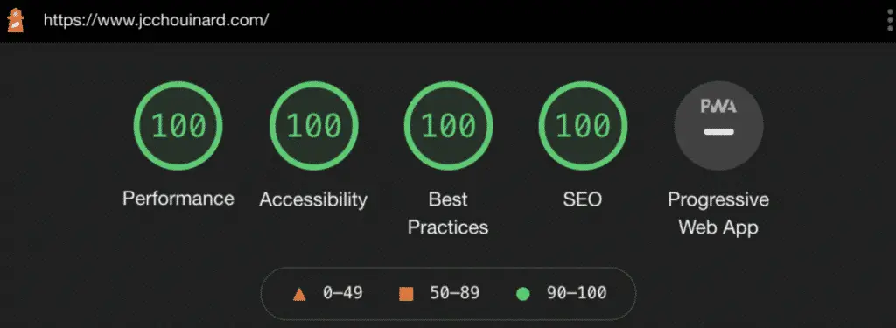The image size is (896, 328).
Task: Select the Performance score gauge circle
Action: pos(178,126)
